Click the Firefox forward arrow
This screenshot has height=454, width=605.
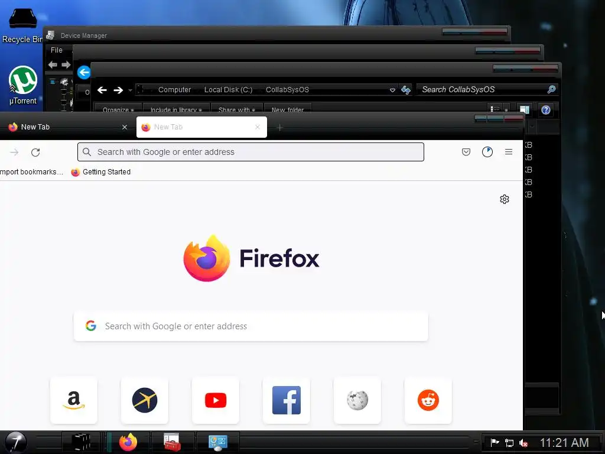14,153
